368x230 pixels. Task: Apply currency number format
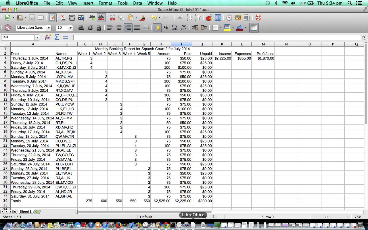pyautogui.click(x=157, y=28)
